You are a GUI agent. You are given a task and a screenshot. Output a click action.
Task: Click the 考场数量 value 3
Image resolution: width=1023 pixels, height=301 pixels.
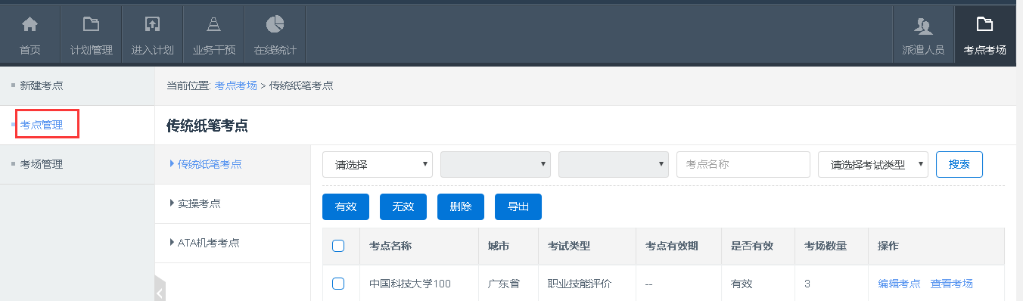pyautogui.click(x=807, y=284)
